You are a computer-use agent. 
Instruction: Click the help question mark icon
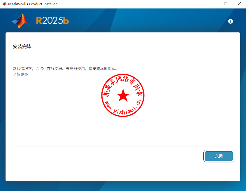point(231,21)
